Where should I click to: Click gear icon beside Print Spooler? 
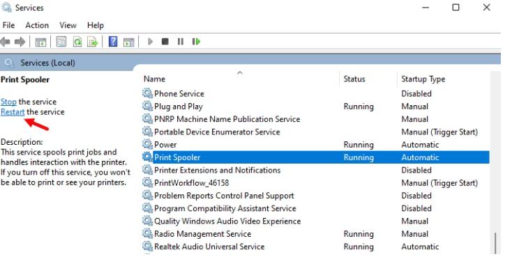147,157
